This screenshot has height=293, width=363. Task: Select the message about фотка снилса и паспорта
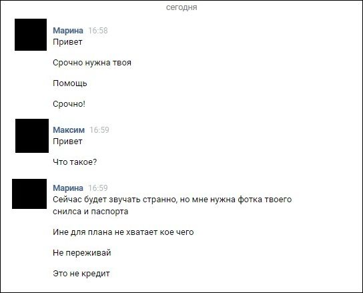(x=172, y=206)
